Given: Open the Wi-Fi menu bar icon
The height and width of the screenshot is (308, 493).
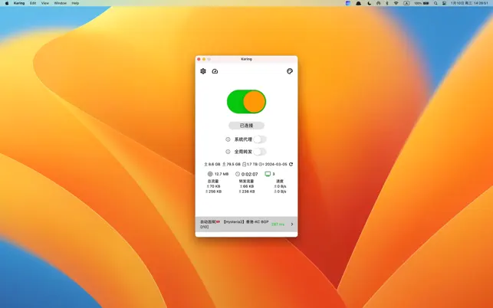Looking at the screenshot, I should coord(396,3).
